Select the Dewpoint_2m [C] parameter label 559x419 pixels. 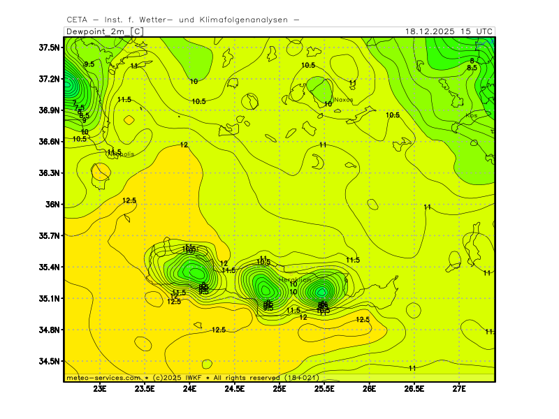click(x=105, y=31)
